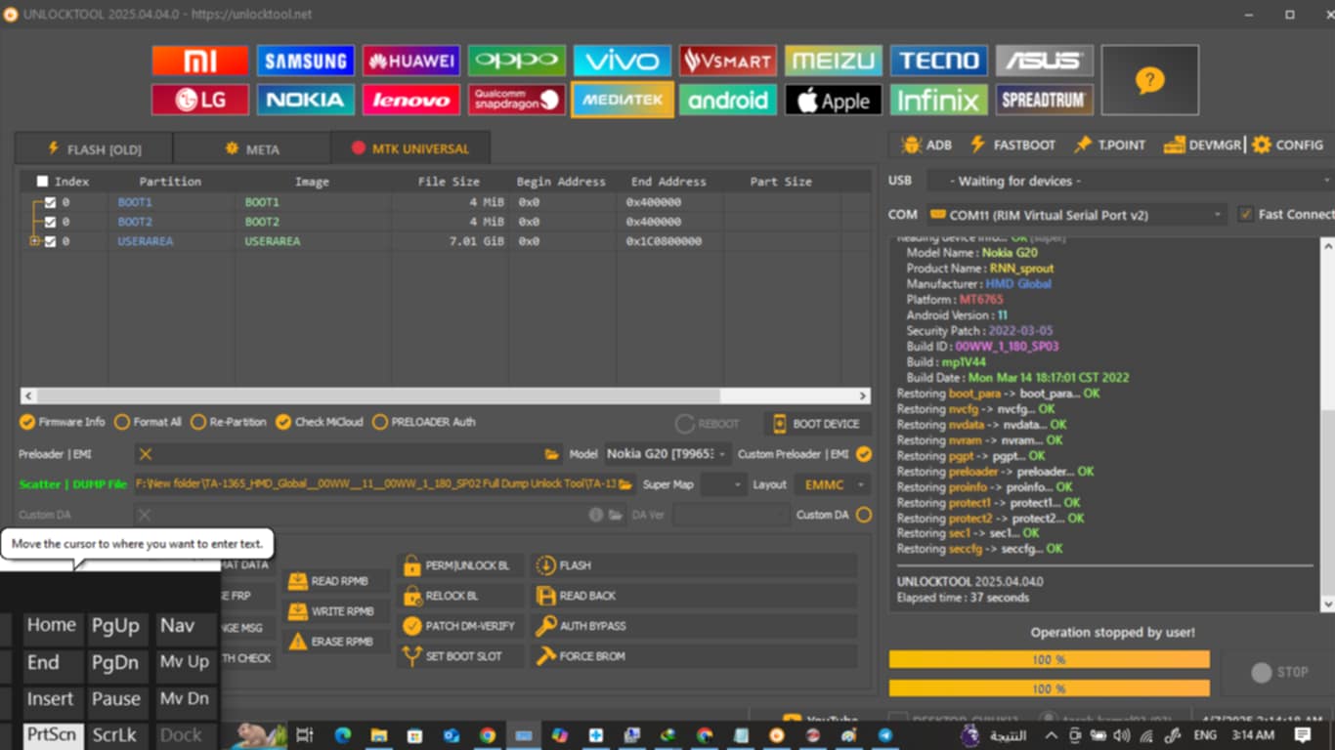The width and height of the screenshot is (1335, 750).
Task: Click the yellow question mark help icon
Action: tap(1149, 80)
